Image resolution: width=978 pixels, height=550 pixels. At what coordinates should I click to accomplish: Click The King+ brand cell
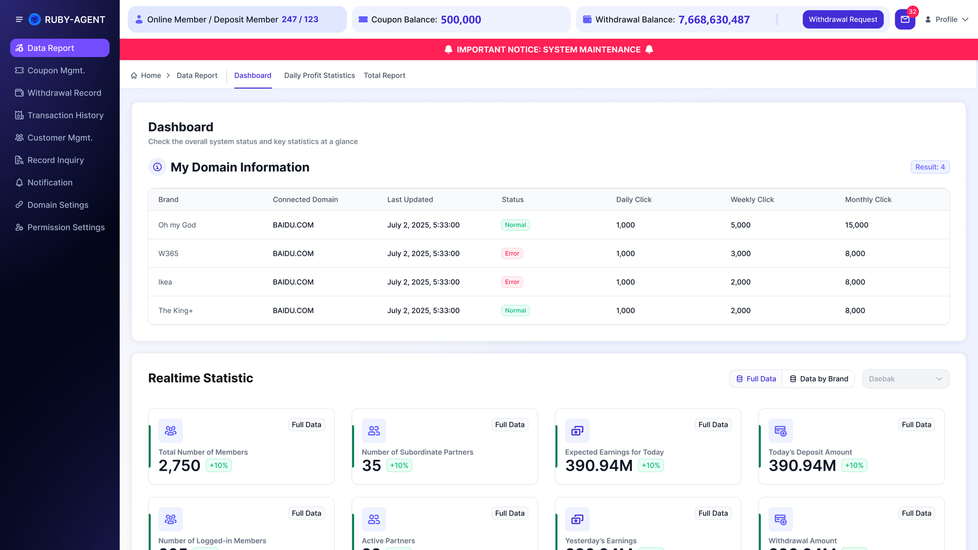175,310
